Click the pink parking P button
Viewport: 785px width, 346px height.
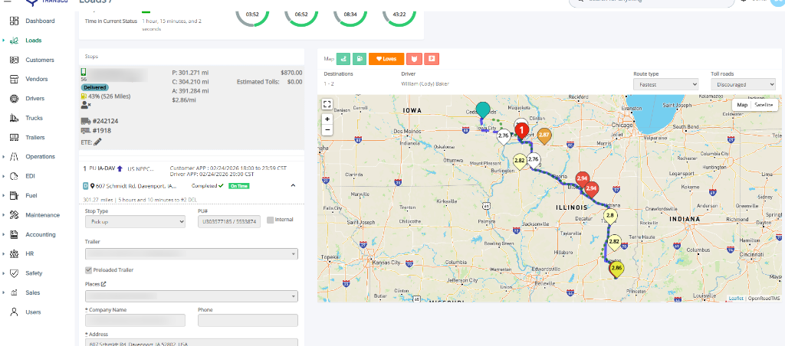tap(432, 59)
